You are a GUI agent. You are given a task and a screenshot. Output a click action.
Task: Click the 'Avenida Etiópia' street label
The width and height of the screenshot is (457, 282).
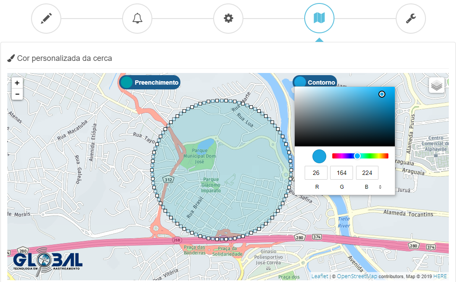tap(93, 143)
